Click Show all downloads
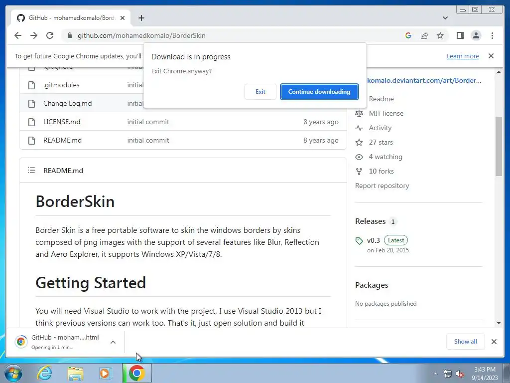510x383 pixels. click(465, 342)
